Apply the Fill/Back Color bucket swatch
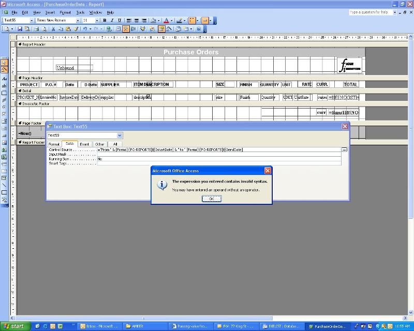 tap(153, 20)
